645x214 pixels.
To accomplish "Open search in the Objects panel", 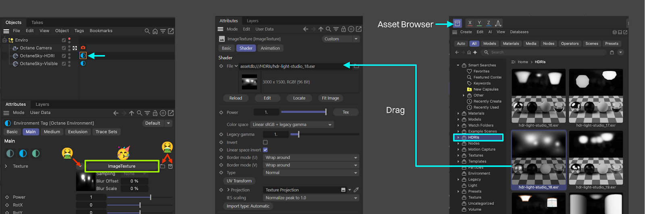I will point(147,31).
